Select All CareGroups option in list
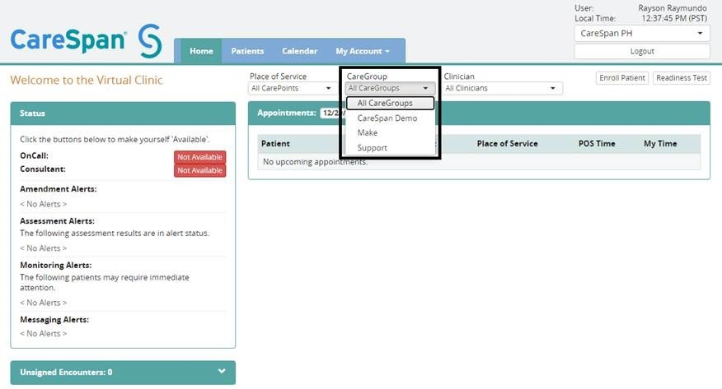722x389 pixels. click(390, 104)
